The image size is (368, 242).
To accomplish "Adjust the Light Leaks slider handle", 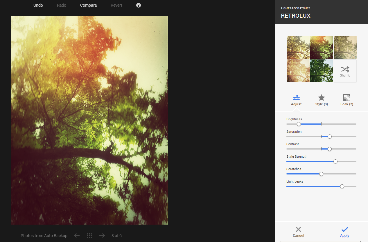I will [x=342, y=186].
